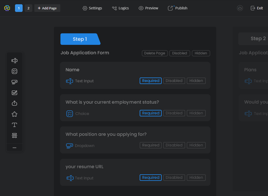Screen dimensions: 268x196
Task: Click the cloud save status icon
Action: tap(240, 8)
